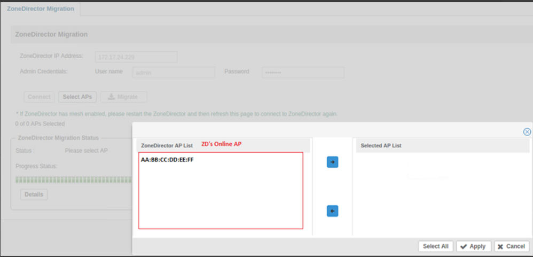533x257 pixels.
Task: Click the right arrow to add AP
Action: click(332, 162)
